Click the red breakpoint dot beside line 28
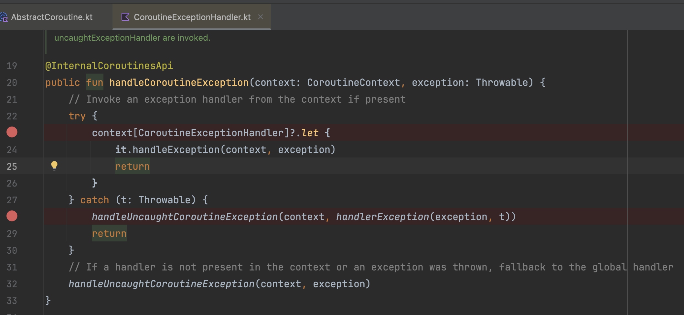684x315 pixels. pyautogui.click(x=12, y=216)
